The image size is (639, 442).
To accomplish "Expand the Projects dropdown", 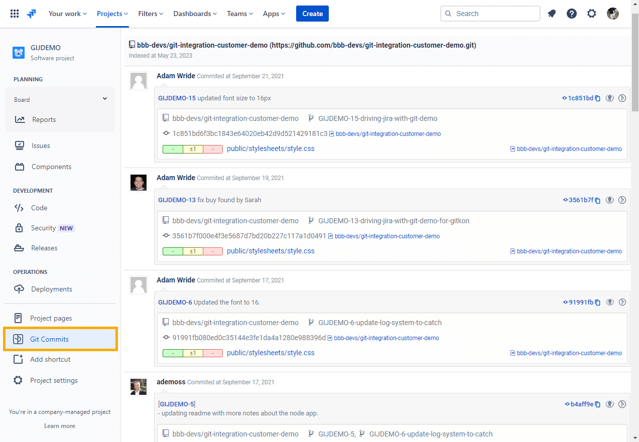I will [x=112, y=14].
